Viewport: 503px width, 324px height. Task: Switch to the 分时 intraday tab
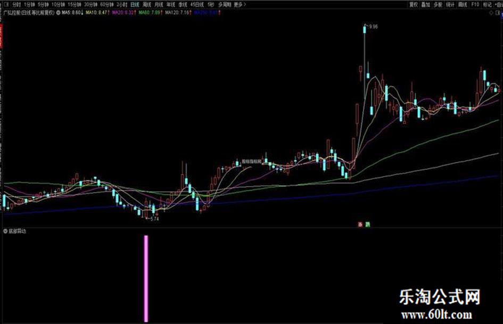(x=17, y=4)
